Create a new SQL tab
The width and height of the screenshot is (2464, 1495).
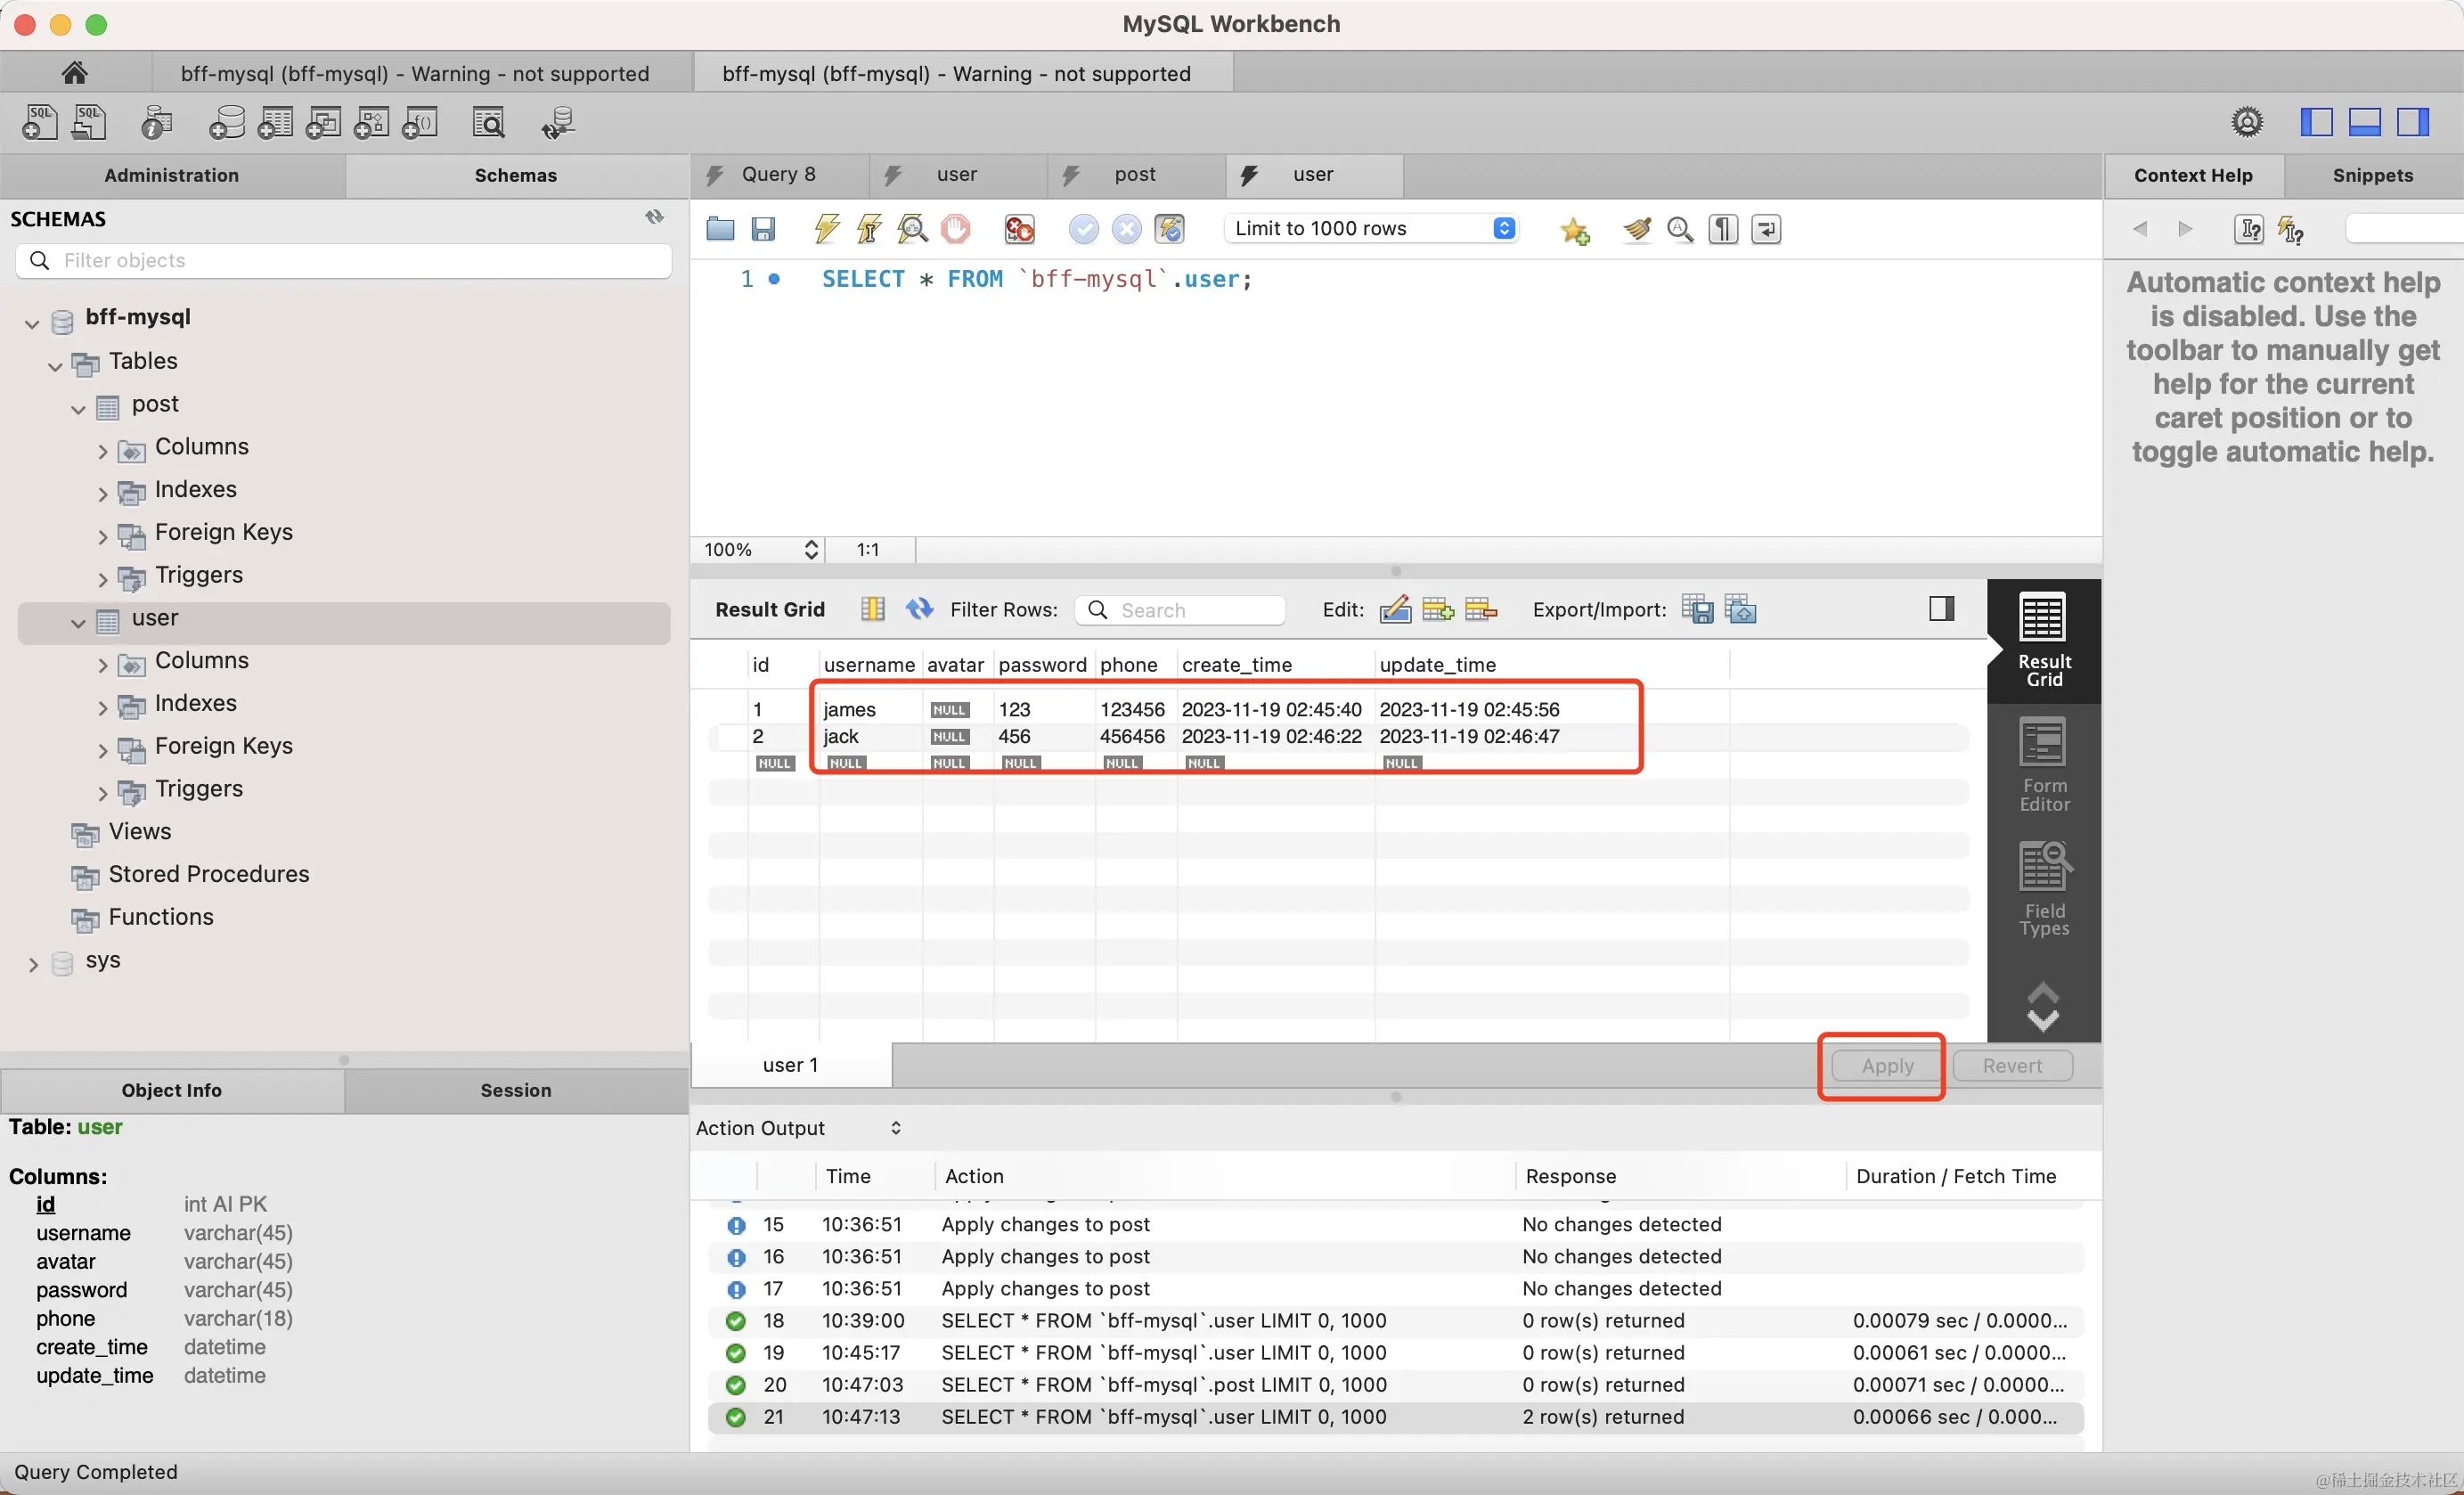click(38, 122)
